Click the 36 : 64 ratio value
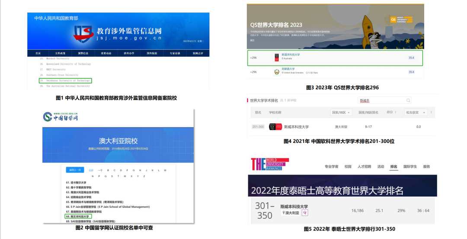Screen dimensions: 467x239 pos(423,211)
